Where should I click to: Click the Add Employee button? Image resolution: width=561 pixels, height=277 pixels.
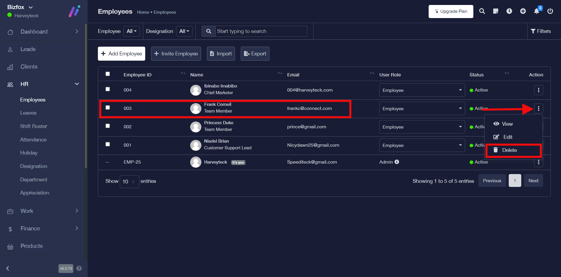click(x=121, y=54)
